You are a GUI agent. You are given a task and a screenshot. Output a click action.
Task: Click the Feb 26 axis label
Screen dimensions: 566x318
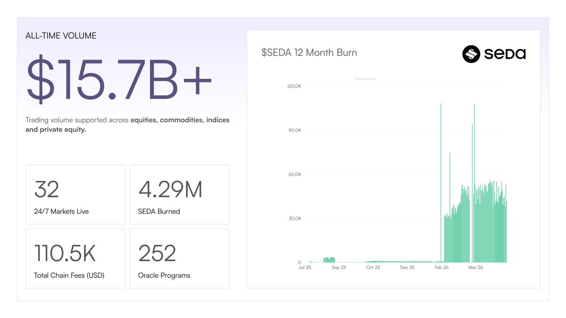442,268
